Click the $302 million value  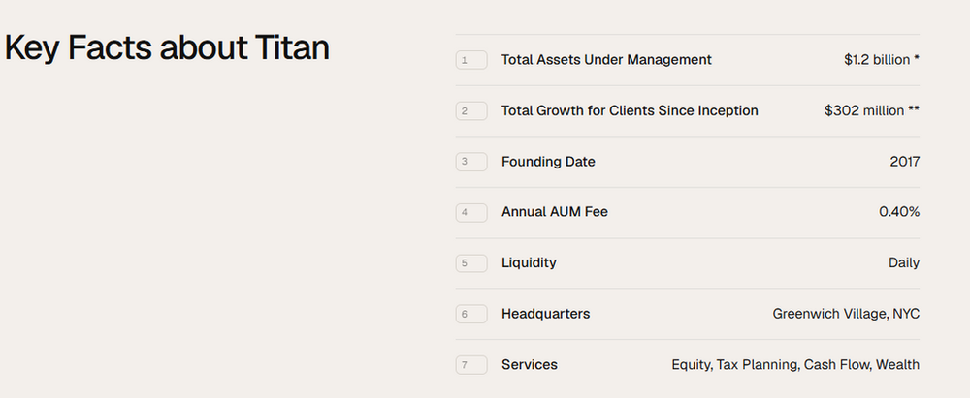[x=872, y=110]
